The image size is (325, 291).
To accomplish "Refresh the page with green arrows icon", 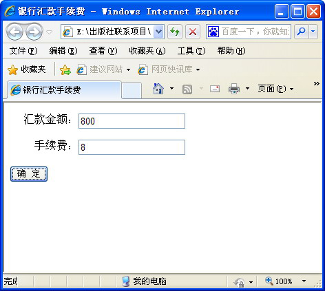I will click(x=175, y=32).
